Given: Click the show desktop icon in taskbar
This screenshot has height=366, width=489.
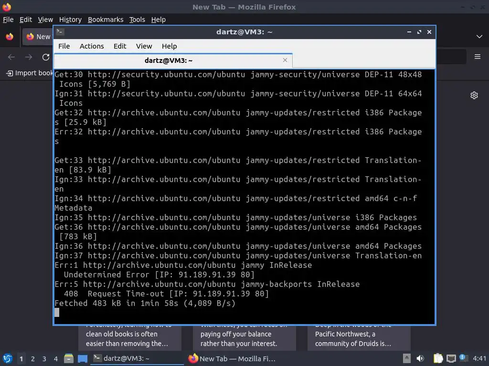Looking at the screenshot, I should click(83, 358).
